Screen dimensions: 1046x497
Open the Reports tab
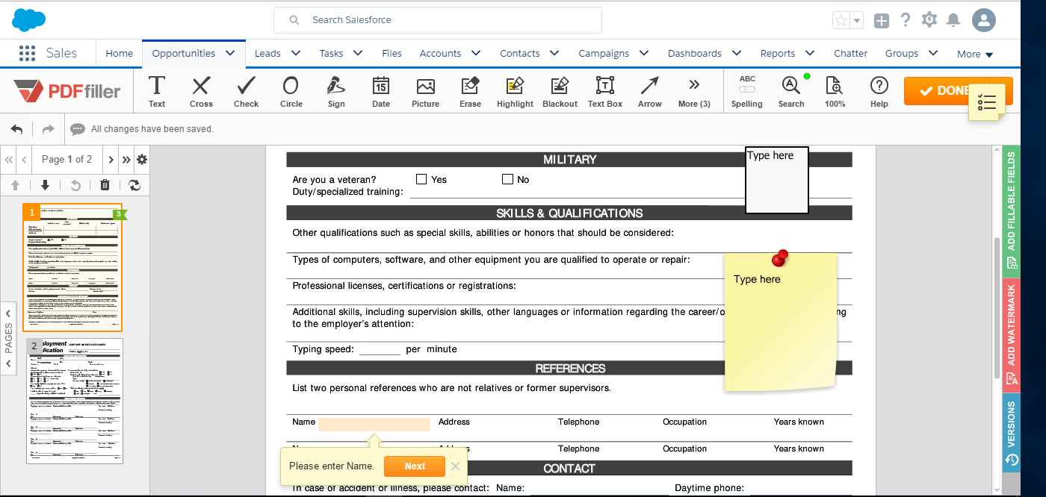(778, 53)
